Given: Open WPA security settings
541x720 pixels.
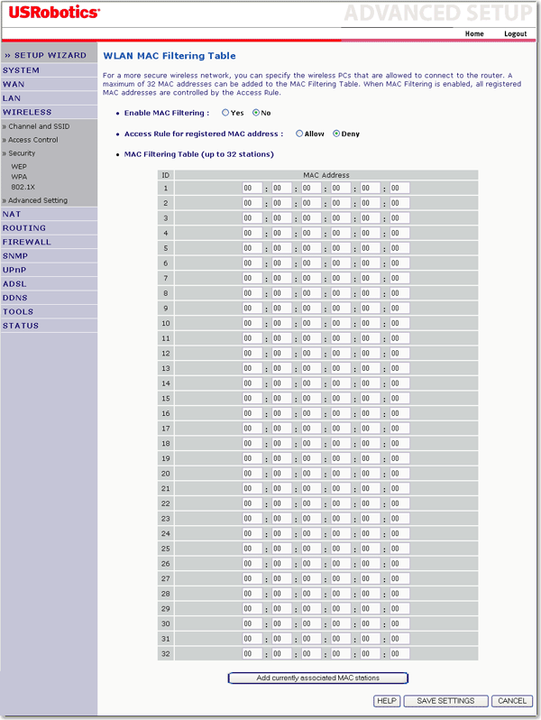Looking at the screenshot, I should (x=19, y=177).
